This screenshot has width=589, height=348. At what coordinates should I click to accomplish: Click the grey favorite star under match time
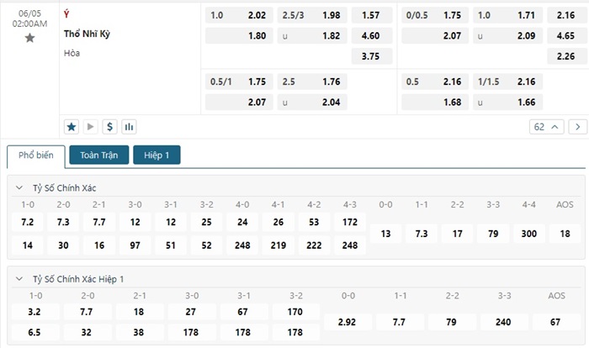30,38
